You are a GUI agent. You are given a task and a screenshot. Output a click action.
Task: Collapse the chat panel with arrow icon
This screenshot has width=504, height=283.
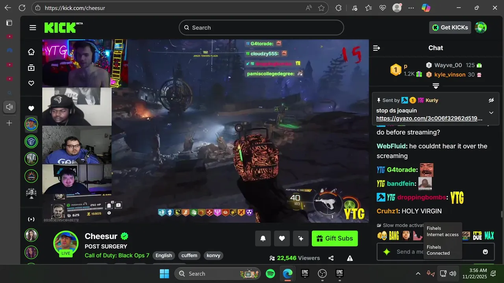376,48
